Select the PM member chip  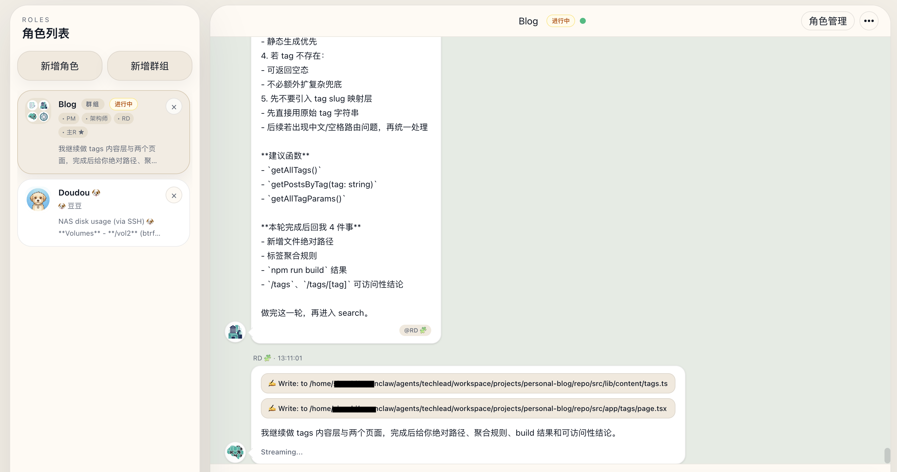pyautogui.click(x=69, y=118)
